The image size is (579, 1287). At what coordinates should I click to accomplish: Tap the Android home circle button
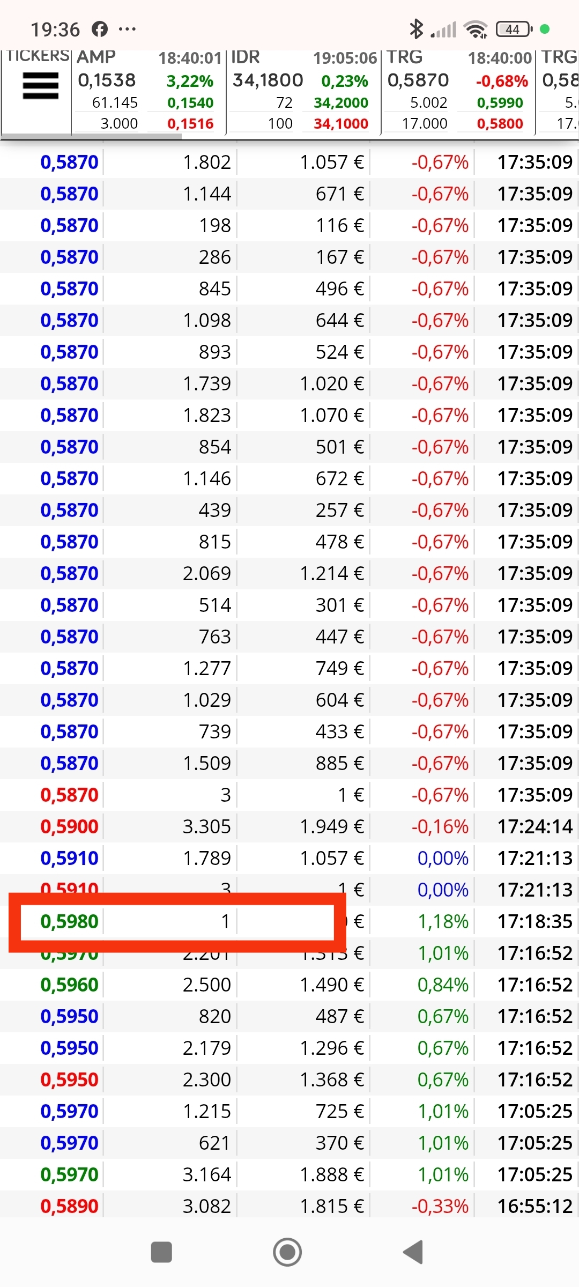(x=287, y=1252)
